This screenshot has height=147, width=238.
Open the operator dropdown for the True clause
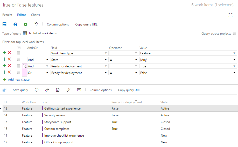coord(136,66)
